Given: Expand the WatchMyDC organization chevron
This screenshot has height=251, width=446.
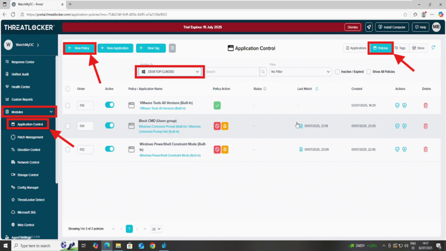Looking at the screenshot, I should pyautogui.click(x=38, y=45).
